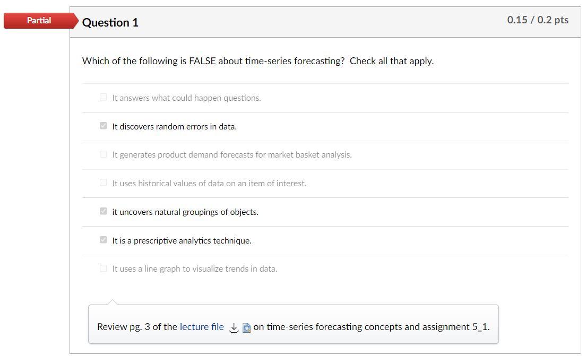This screenshot has height=356, width=586.
Task: Check 'It answers what could happen questions'
Action: pos(103,97)
